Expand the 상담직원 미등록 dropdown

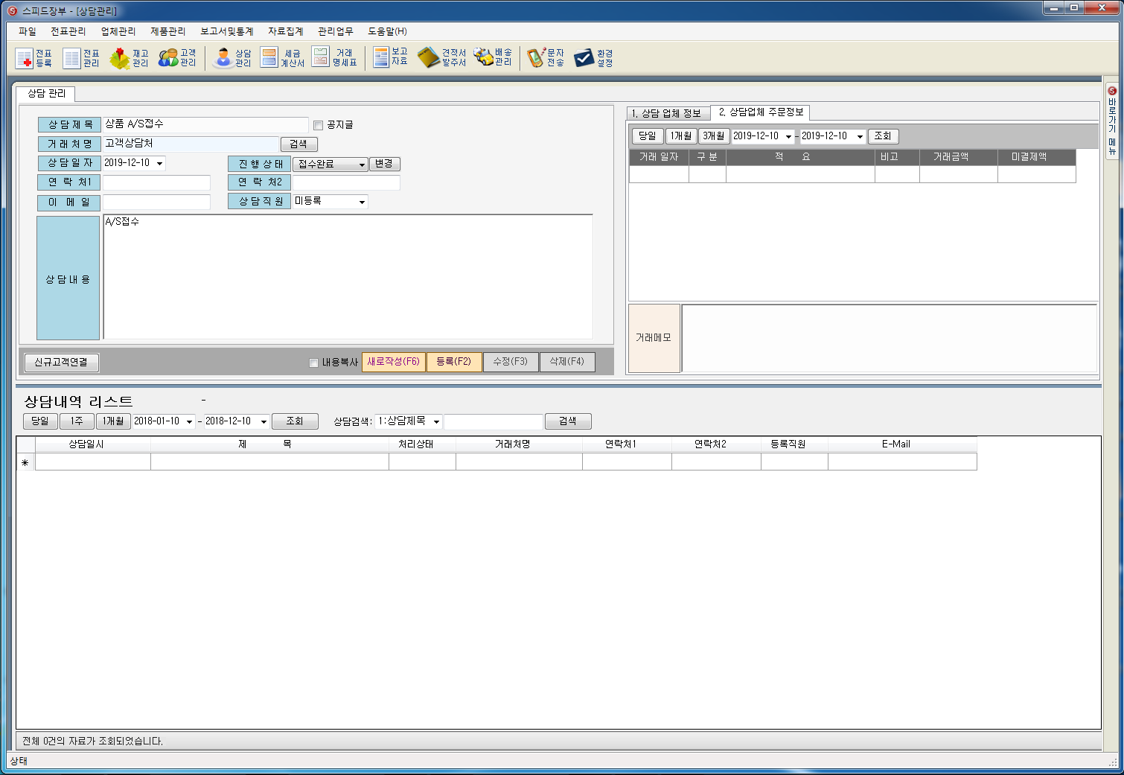coord(362,202)
